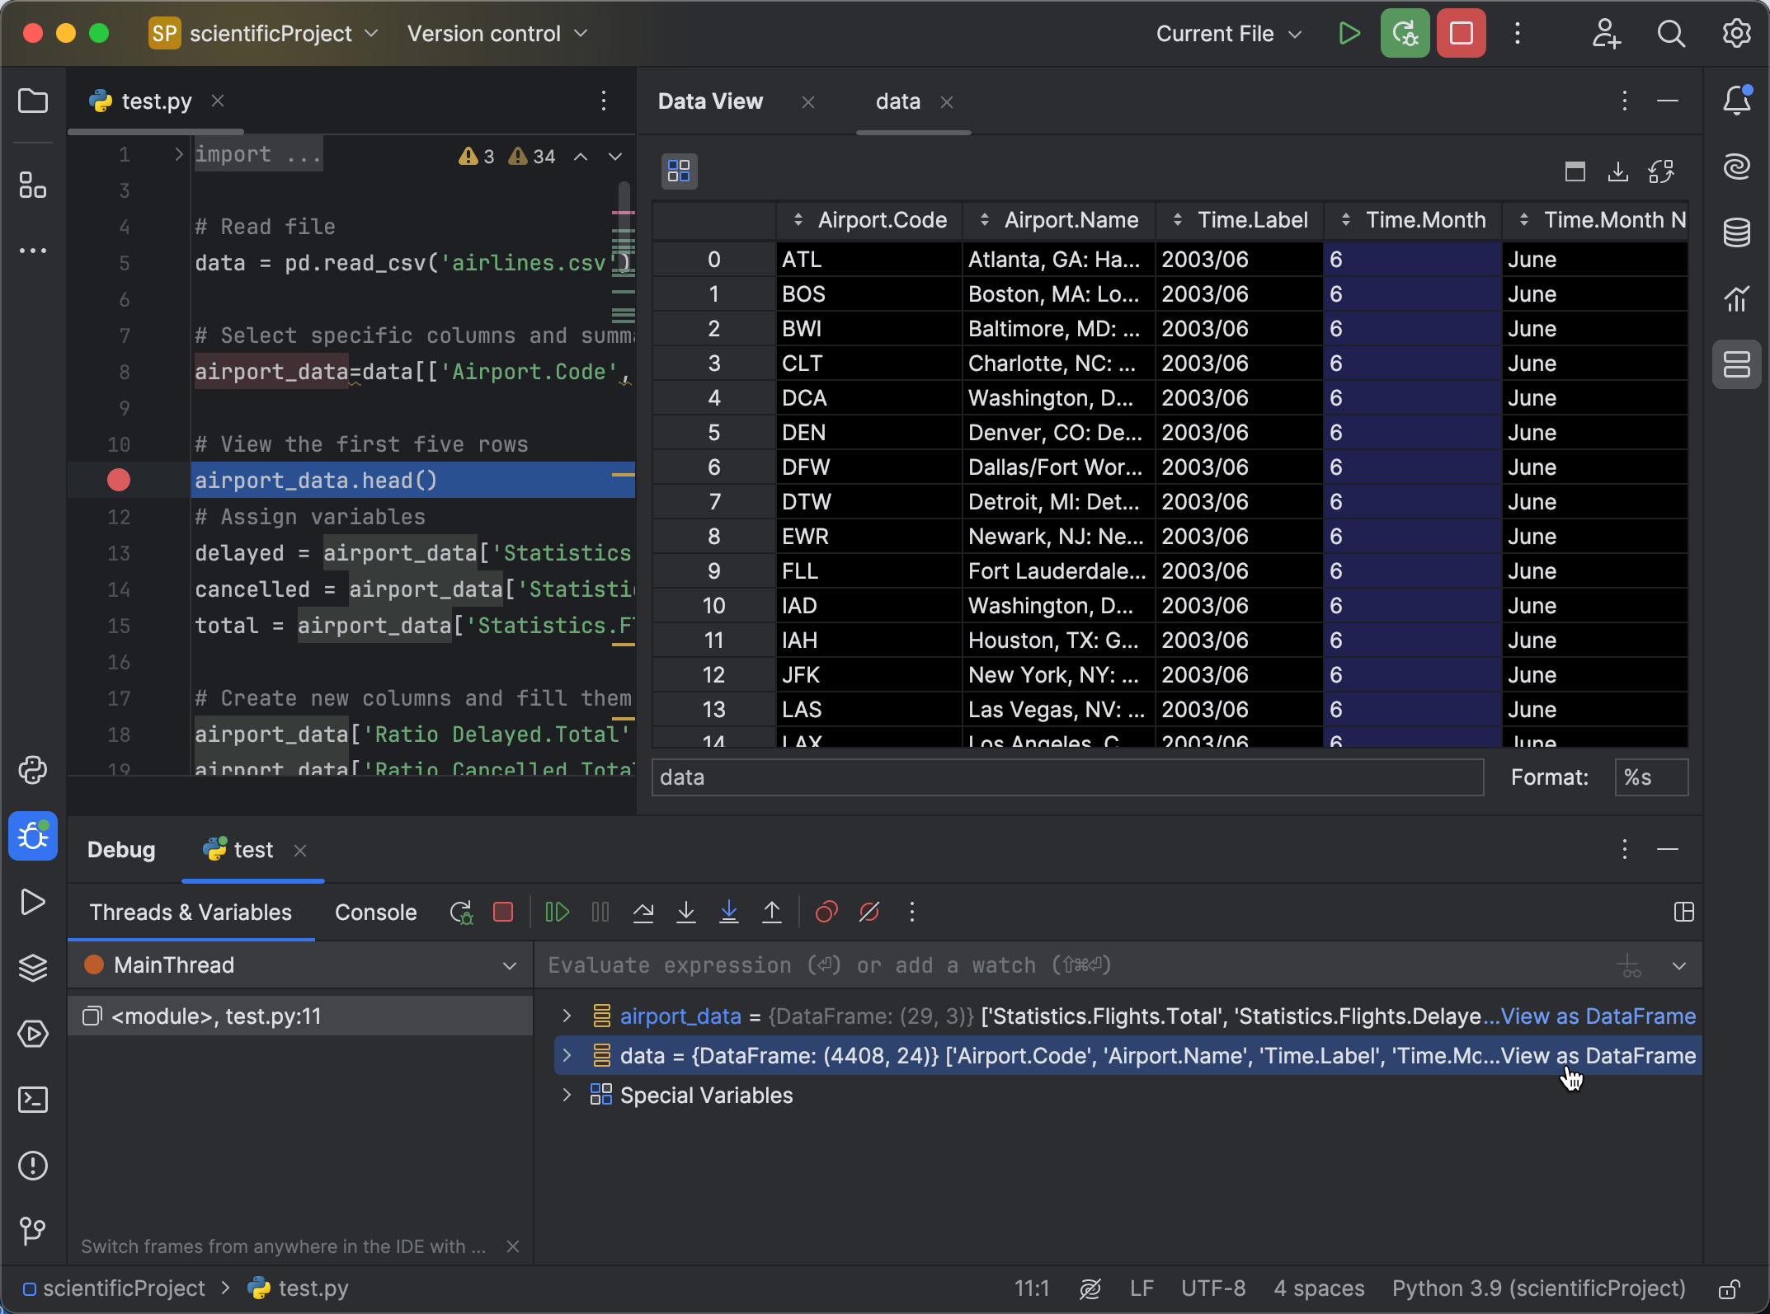Viewport: 1770px width, 1314px height.
Task: Expand Special Variables
Action: [x=567, y=1095]
